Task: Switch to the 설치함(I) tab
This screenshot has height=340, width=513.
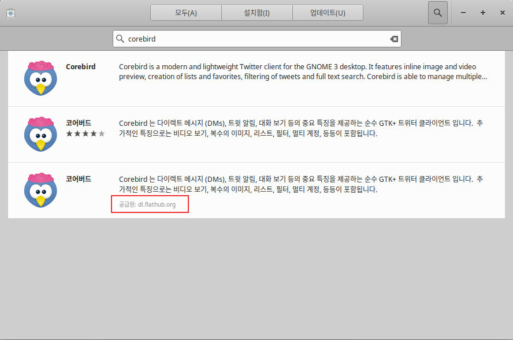Action: (x=257, y=13)
